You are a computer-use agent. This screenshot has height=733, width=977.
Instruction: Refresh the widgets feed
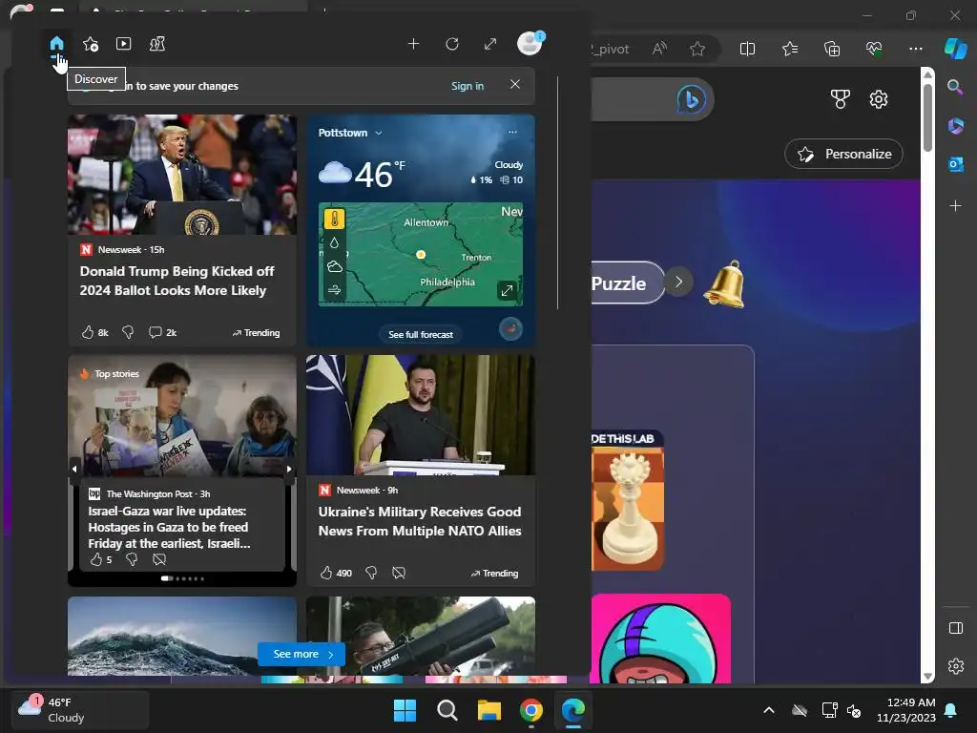(x=452, y=44)
